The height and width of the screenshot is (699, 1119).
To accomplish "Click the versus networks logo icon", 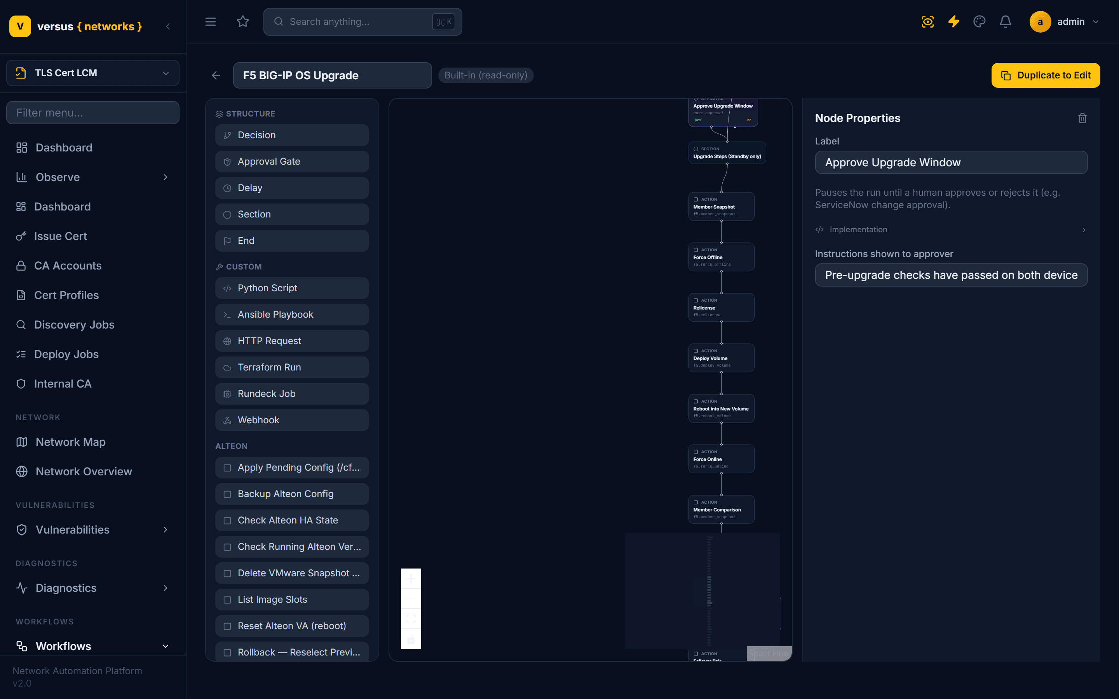I will coord(20,26).
